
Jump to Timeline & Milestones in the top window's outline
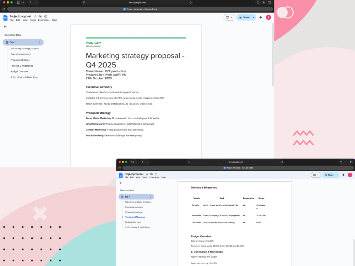tap(22, 66)
